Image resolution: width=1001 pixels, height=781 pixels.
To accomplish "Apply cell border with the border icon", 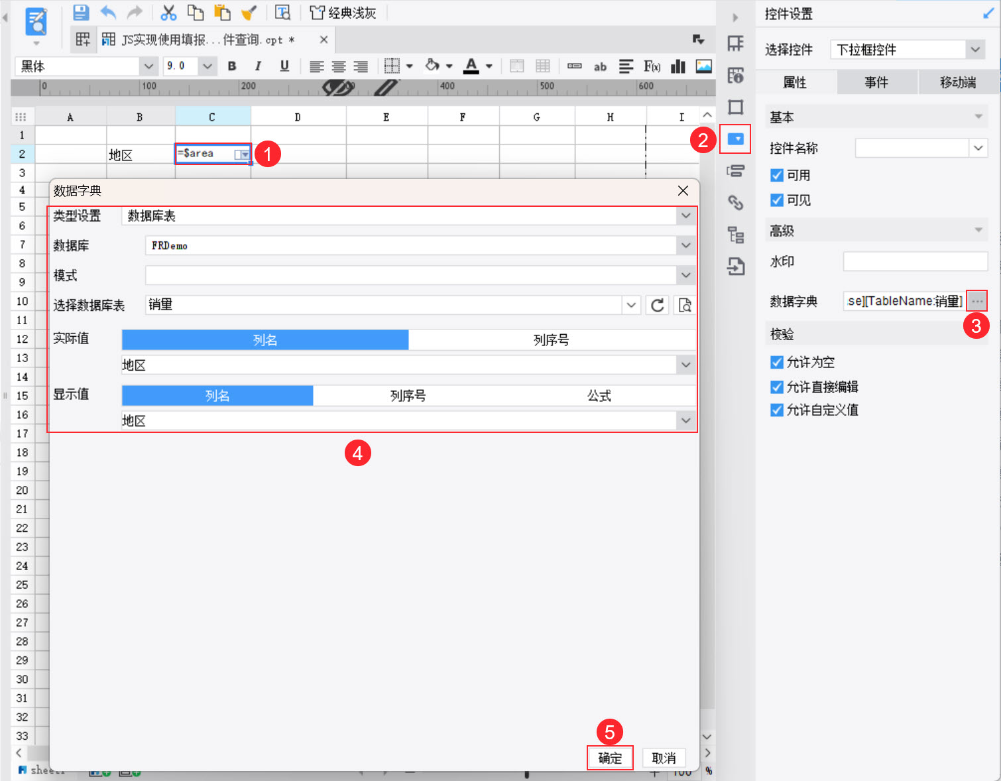I will click(392, 66).
